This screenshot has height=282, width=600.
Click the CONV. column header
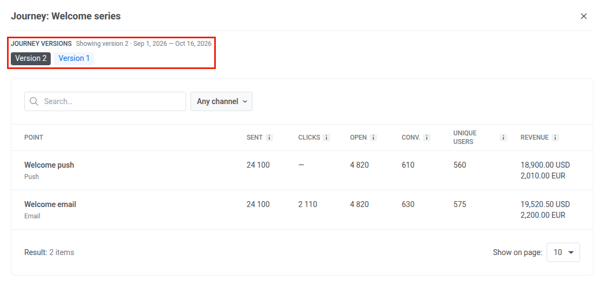click(411, 137)
